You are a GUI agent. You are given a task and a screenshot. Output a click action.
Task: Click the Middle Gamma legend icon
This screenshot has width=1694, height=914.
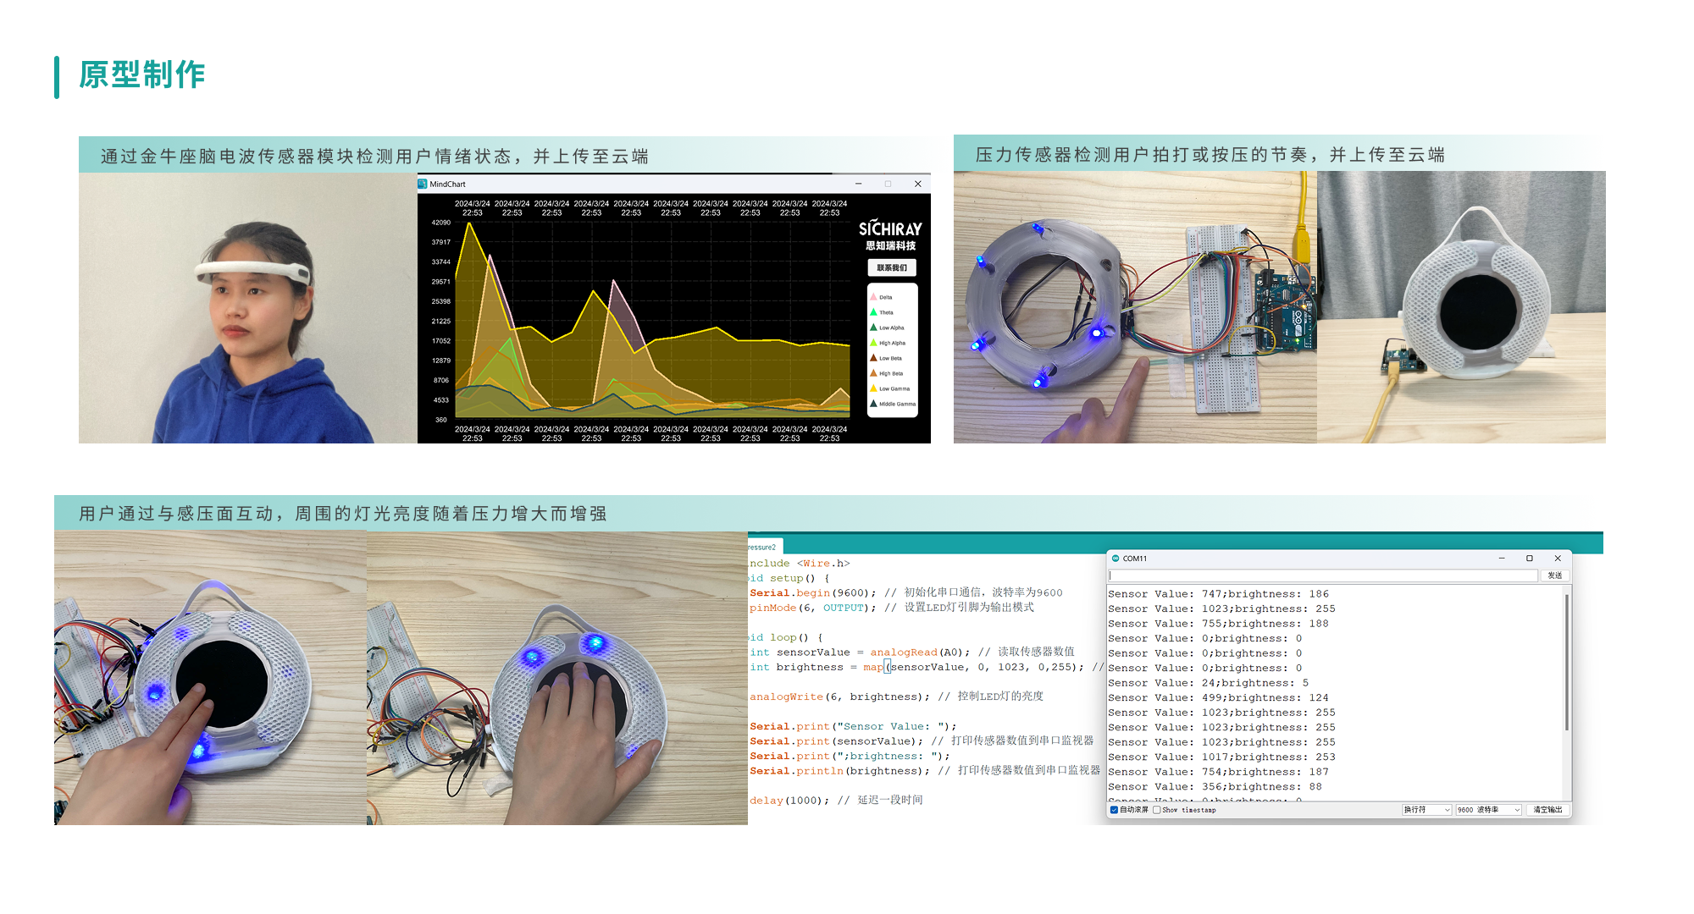click(873, 404)
